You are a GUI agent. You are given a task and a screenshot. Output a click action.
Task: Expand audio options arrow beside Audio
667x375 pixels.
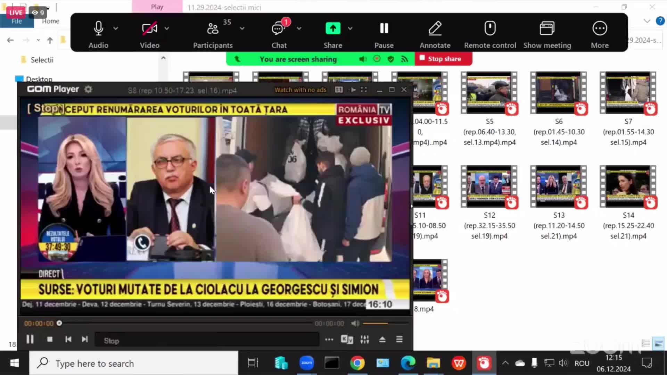click(116, 28)
